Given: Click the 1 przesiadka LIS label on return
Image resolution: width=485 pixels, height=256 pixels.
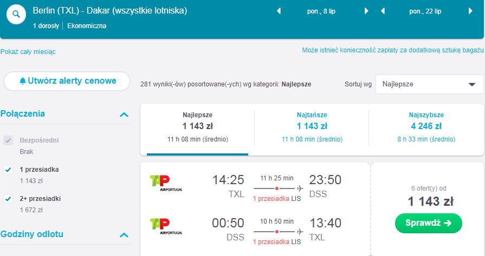Looking at the screenshot, I should point(277,242).
